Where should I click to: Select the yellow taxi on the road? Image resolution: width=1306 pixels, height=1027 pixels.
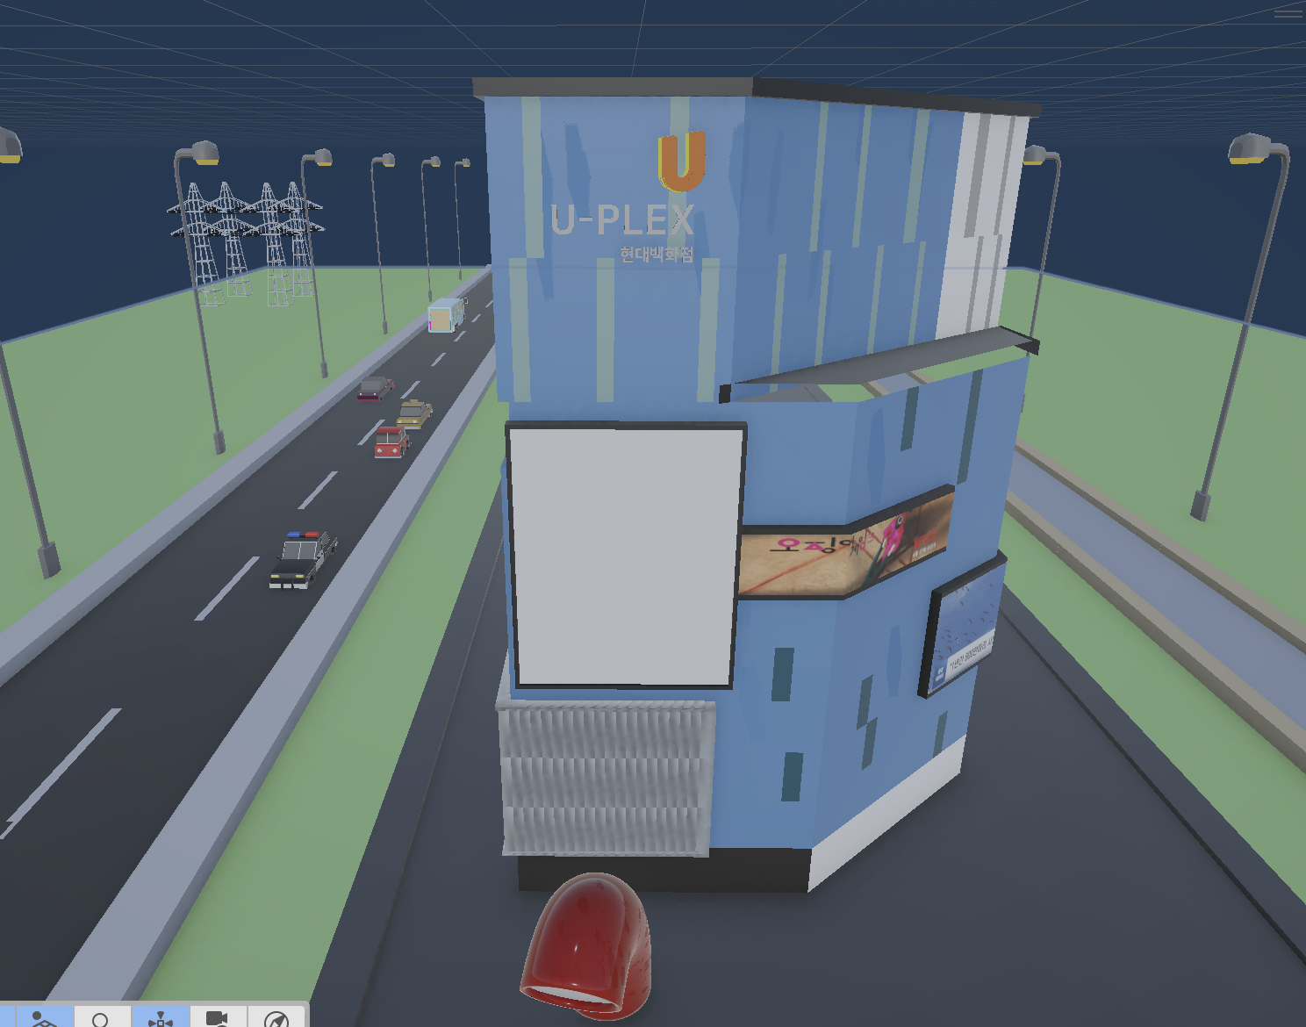(414, 413)
